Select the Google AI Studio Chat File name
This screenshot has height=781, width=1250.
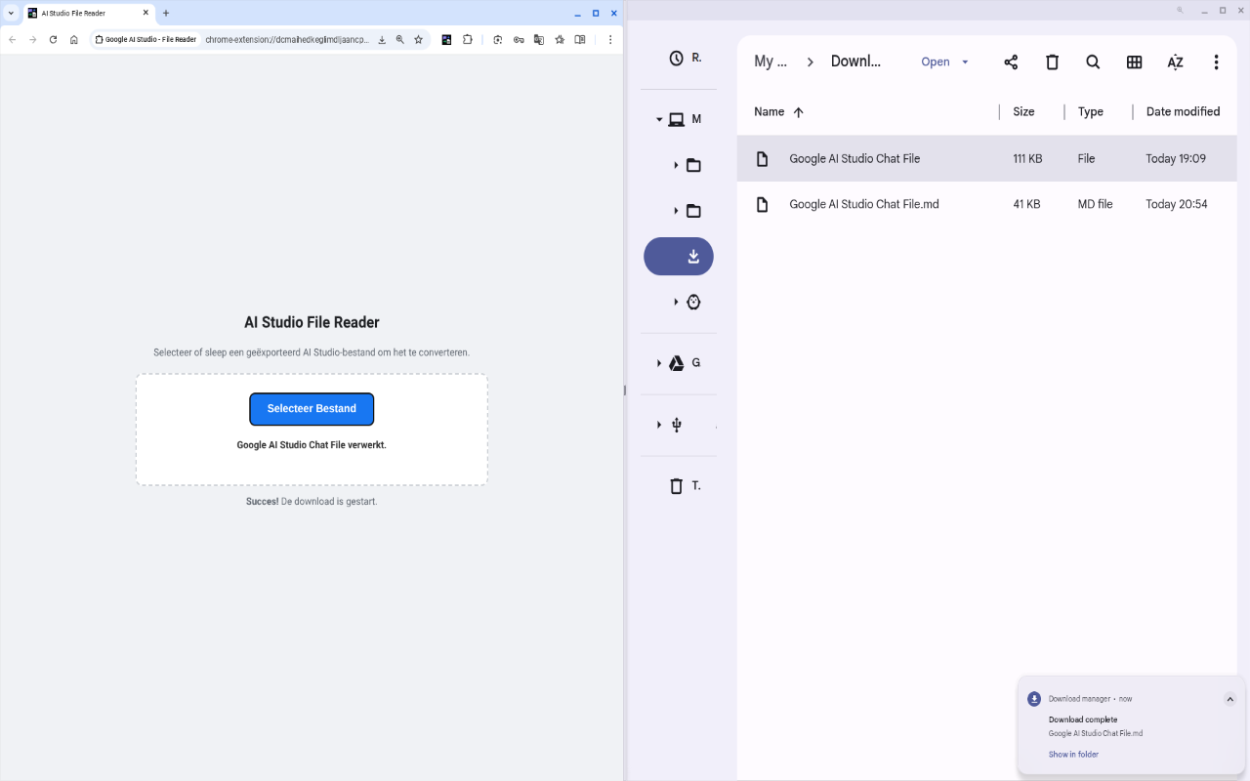(854, 158)
